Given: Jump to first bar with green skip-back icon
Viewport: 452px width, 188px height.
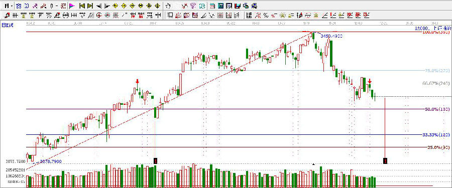Looking at the screenshot, I should tap(82, 6).
